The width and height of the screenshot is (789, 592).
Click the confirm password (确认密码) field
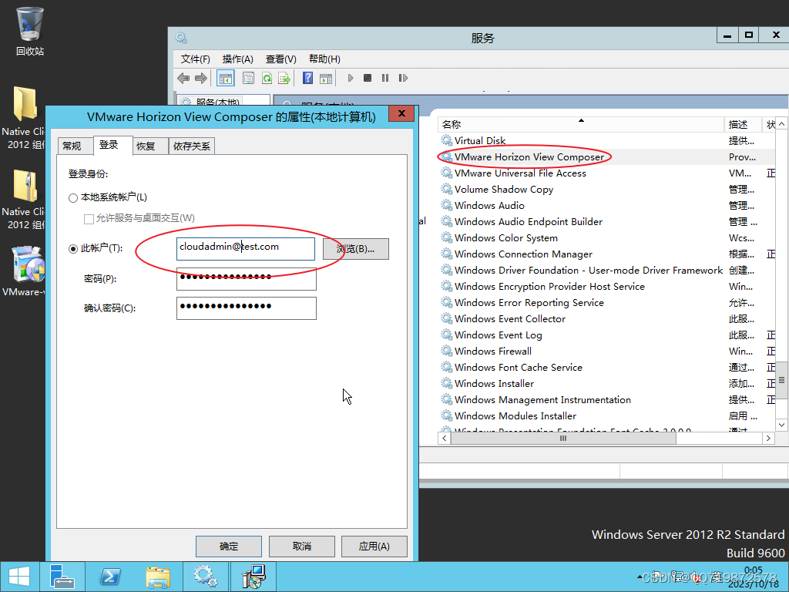[x=246, y=308]
